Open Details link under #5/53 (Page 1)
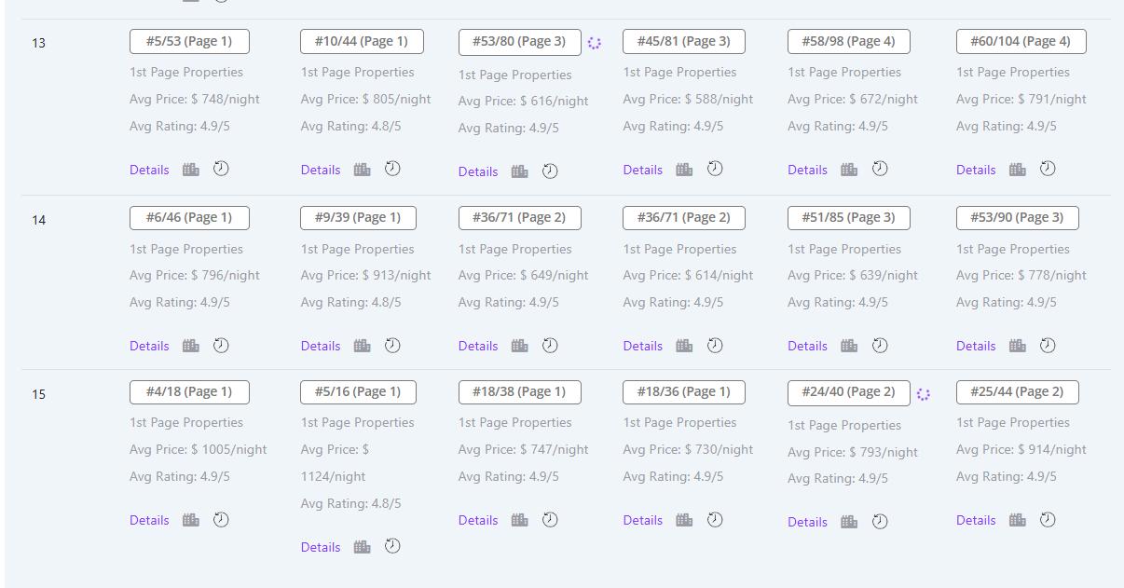Image resolution: width=1124 pixels, height=588 pixels. [149, 170]
